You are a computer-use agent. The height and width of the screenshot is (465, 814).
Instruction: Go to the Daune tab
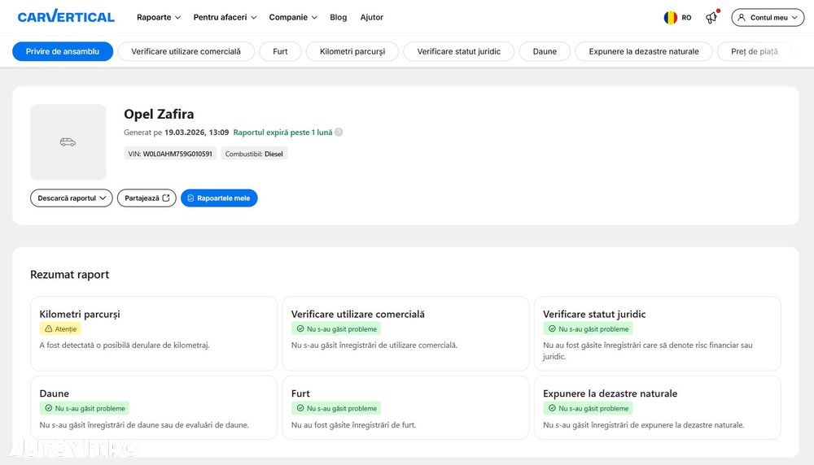coord(545,51)
